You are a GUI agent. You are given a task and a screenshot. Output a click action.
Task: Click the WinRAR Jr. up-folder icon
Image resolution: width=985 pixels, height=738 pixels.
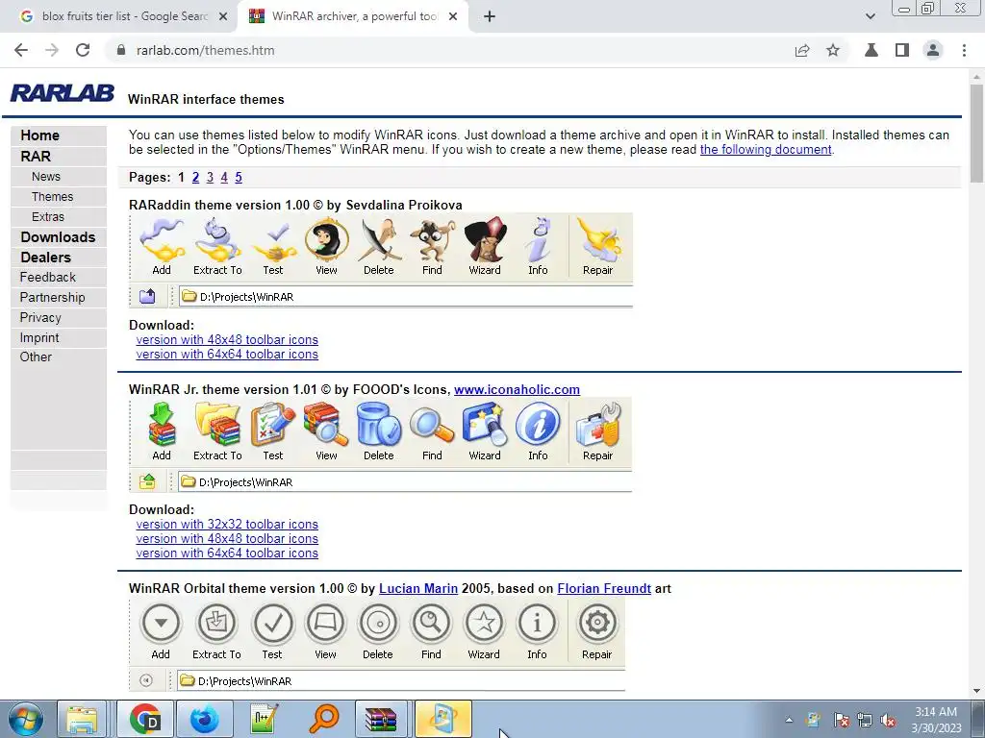pos(147,482)
